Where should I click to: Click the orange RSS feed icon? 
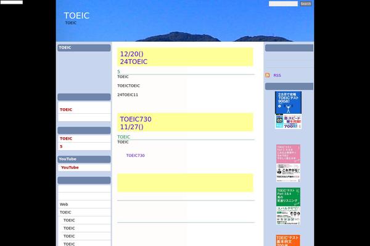tap(268, 75)
